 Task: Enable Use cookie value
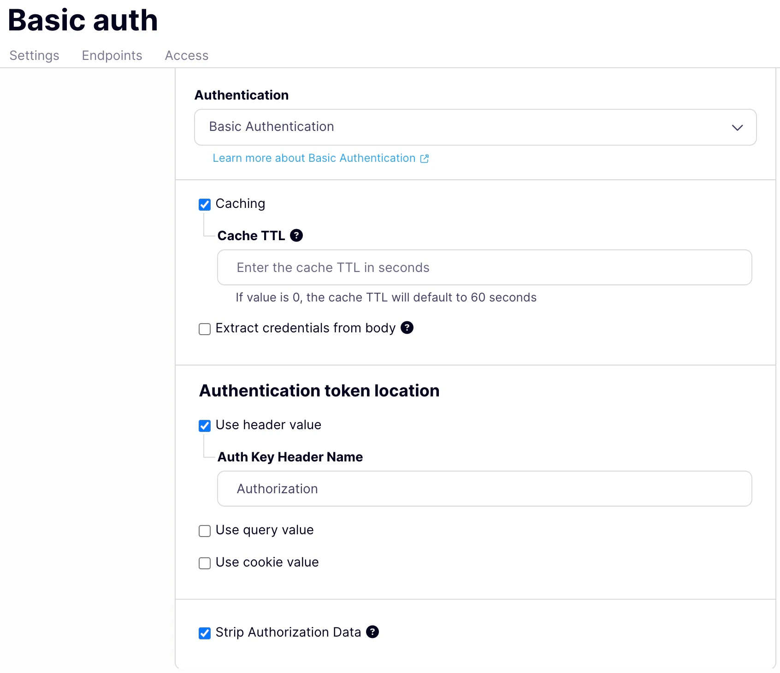tap(204, 563)
